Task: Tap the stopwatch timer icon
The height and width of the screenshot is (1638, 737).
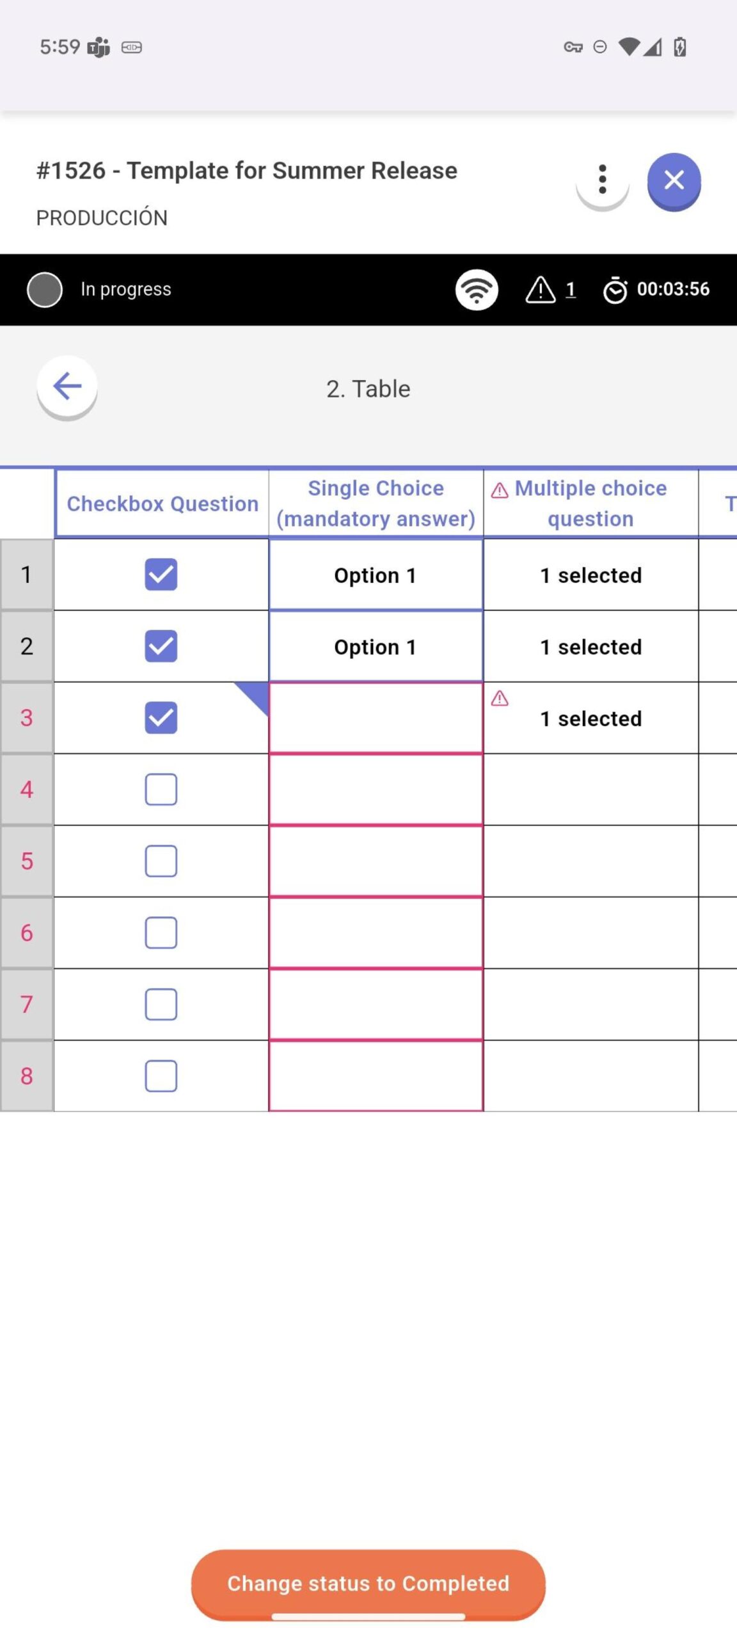Action: click(615, 290)
